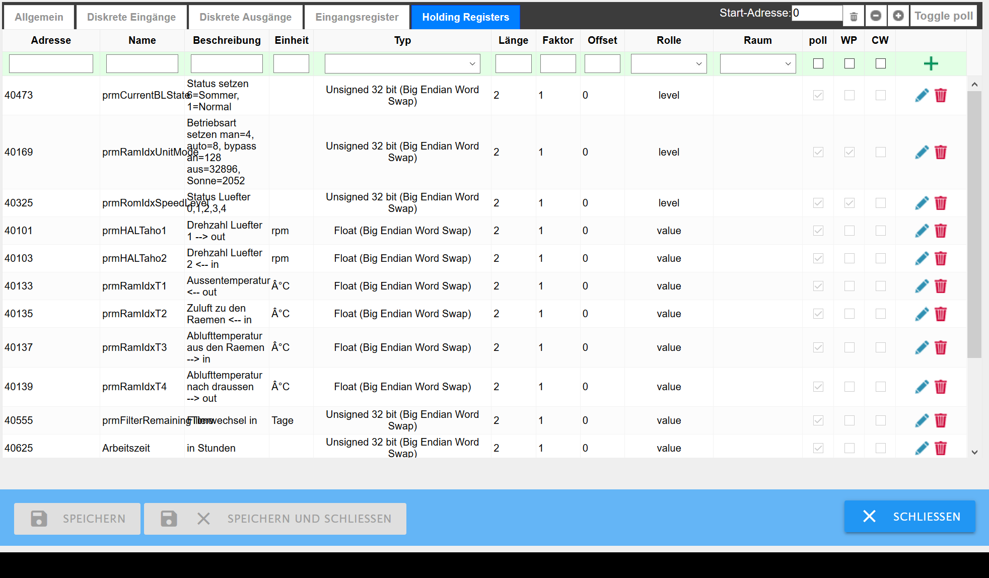This screenshot has width=989, height=578.
Task: Click the Schliessen button
Action: (909, 517)
